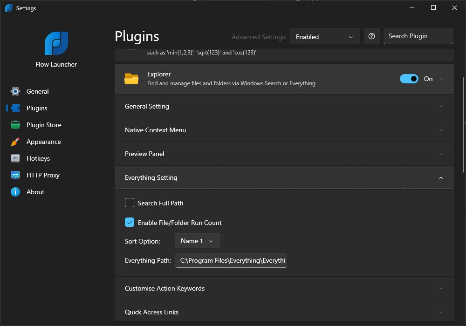
Task: Click the Search Plugin input field
Action: pyautogui.click(x=418, y=36)
